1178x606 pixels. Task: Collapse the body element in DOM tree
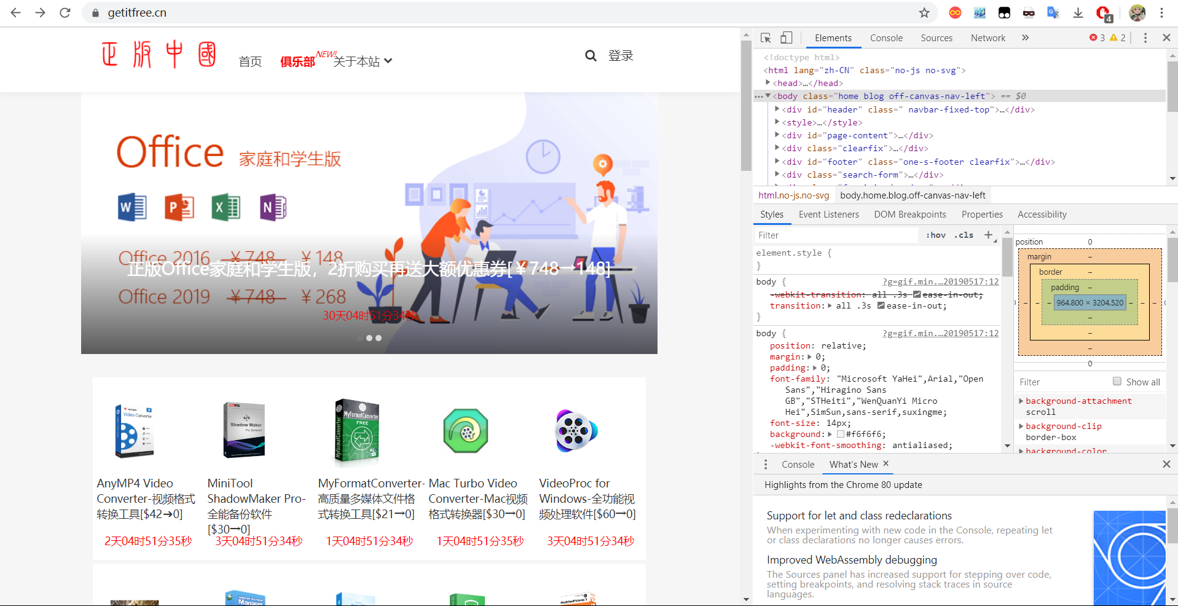click(768, 96)
